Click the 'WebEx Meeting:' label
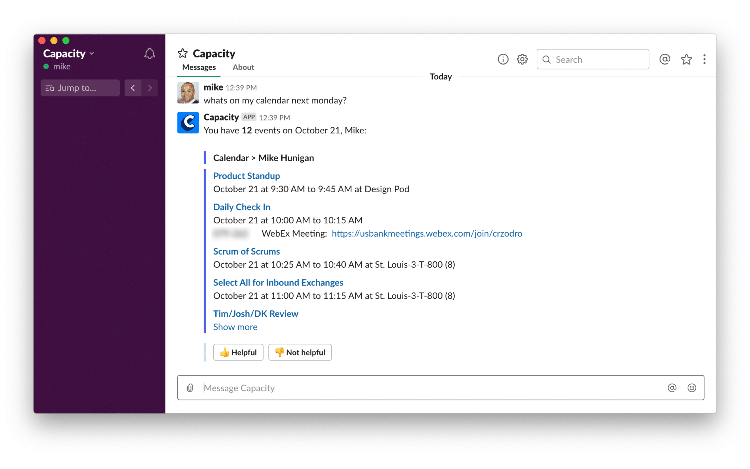 click(294, 234)
